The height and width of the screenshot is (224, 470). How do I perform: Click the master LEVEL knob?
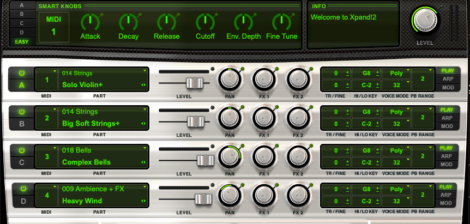pos(425,20)
